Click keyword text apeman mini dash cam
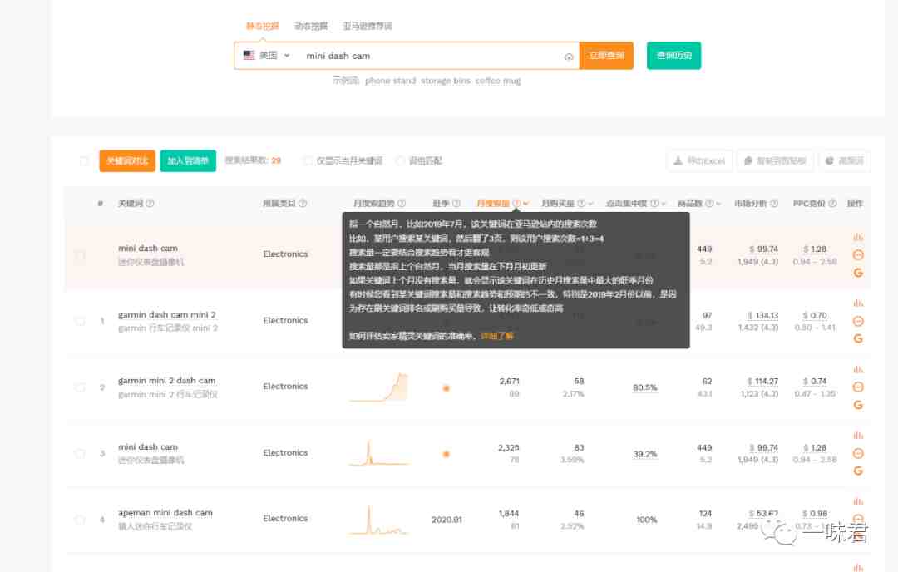This screenshot has width=898, height=572. click(x=165, y=512)
